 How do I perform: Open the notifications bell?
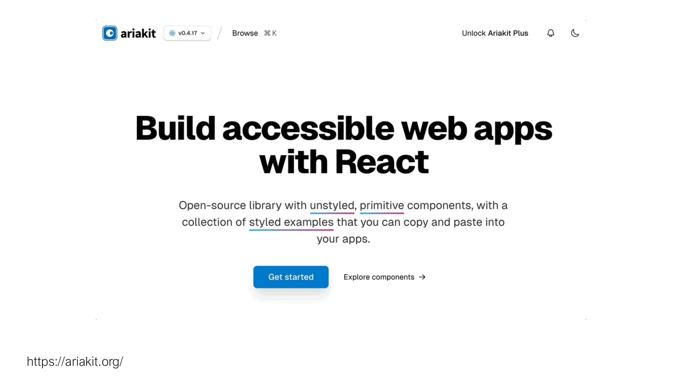point(551,33)
